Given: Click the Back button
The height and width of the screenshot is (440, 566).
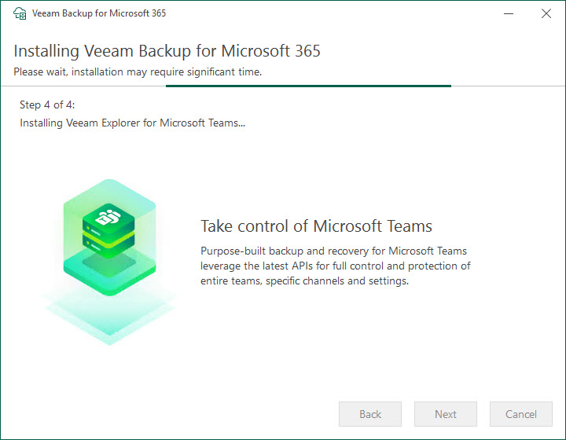Looking at the screenshot, I should pos(370,414).
